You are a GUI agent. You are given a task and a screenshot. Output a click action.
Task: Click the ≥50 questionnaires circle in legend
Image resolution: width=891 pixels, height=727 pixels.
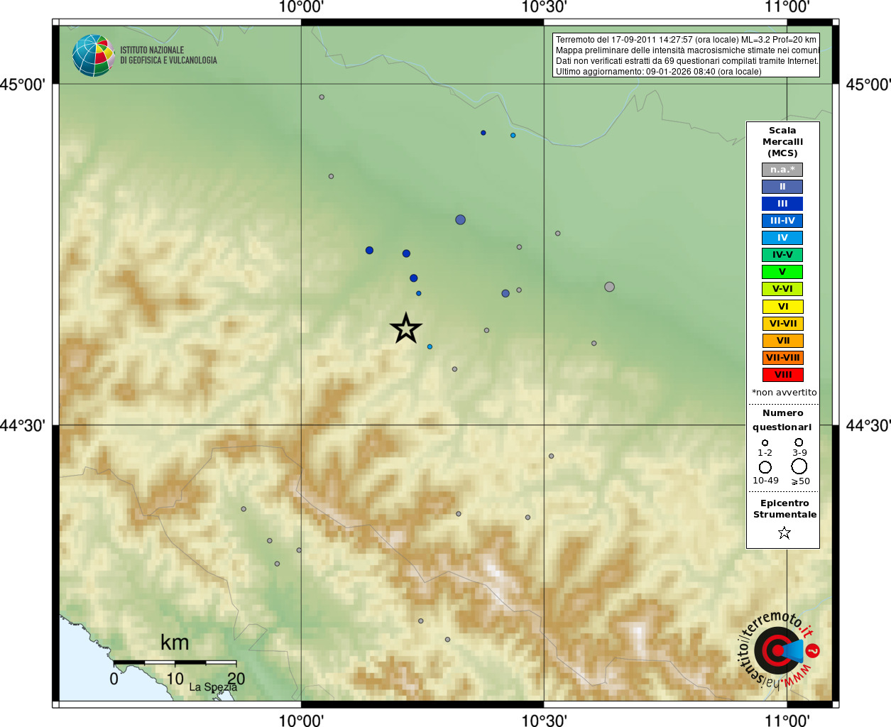point(799,466)
